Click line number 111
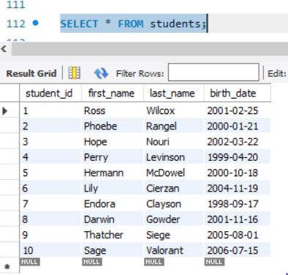The height and width of the screenshot is (275, 288). (x=16, y=4)
